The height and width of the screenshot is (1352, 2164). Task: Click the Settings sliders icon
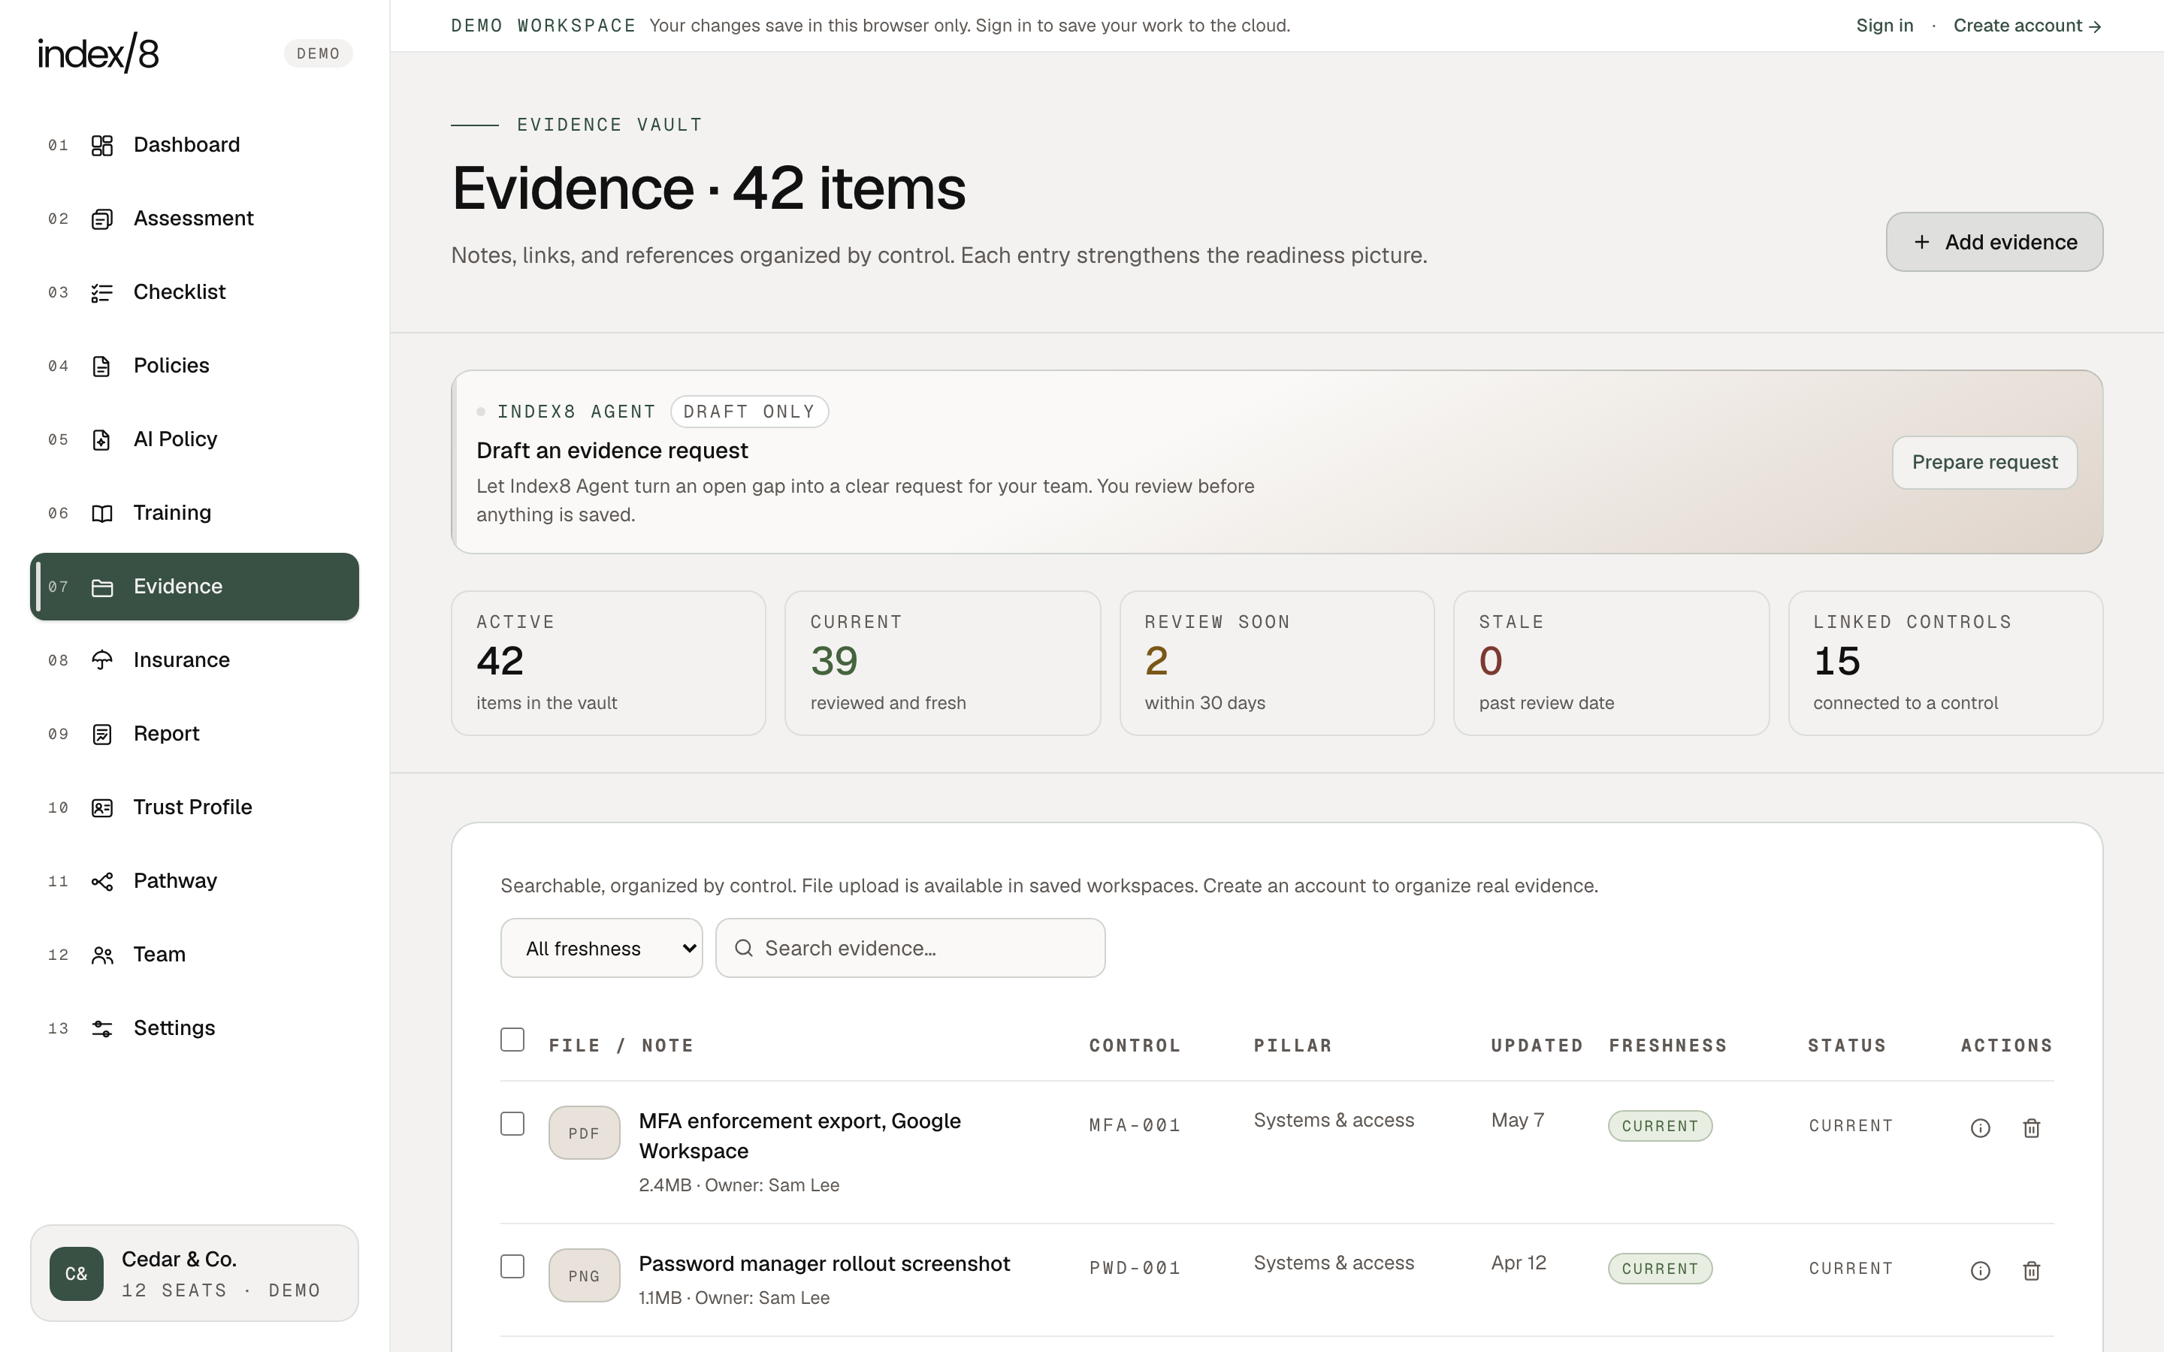pyautogui.click(x=102, y=1028)
